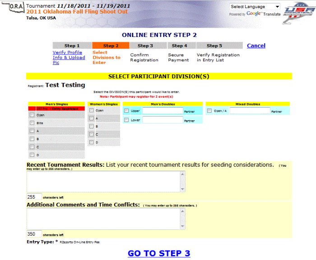Check Men's Singles A division
The height and width of the screenshot is (260, 316).
coord(32,131)
